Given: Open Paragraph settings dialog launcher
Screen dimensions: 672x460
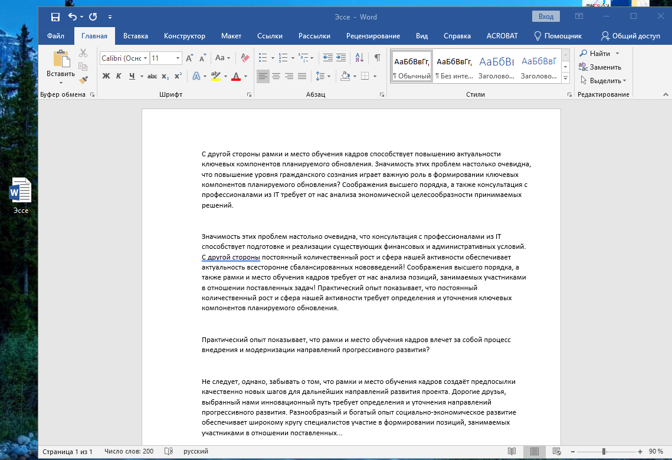Looking at the screenshot, I should pos(382,95).
